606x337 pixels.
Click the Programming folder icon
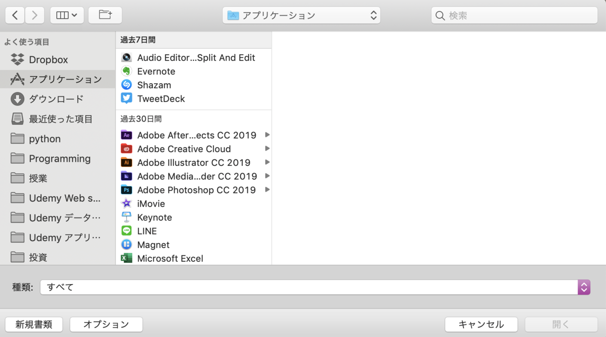pyautogui.click(x=18, y=159)
